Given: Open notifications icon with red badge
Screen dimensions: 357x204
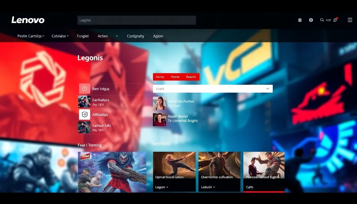Looking at the screenshot, I should 335,20.
